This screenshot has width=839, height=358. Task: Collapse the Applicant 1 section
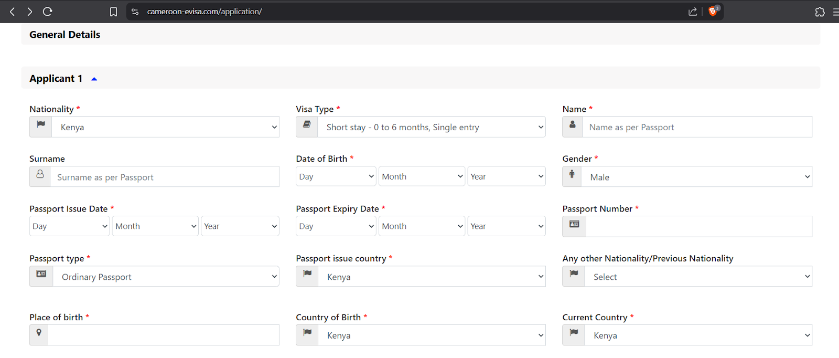(x=94, y=79)
